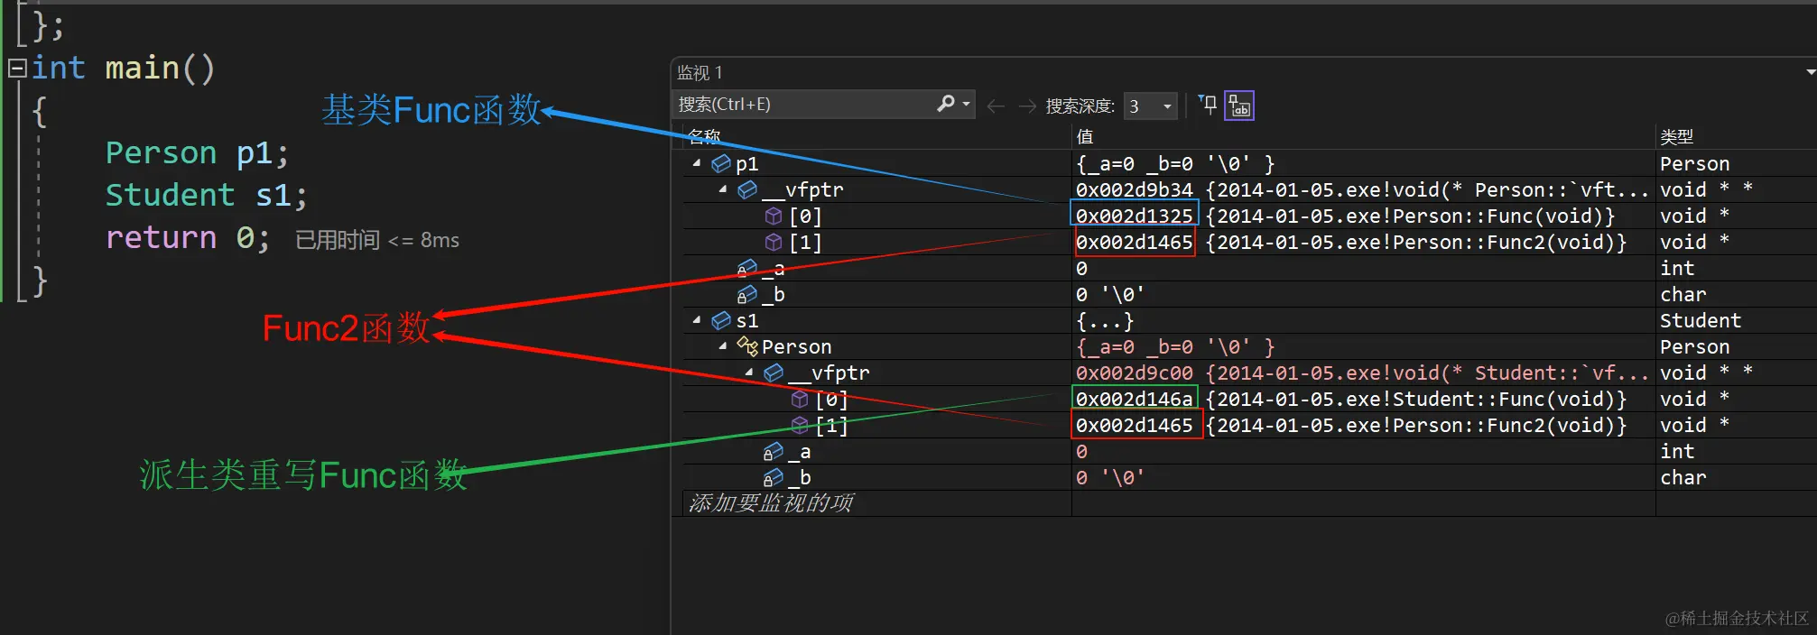Click the field icon of s1's _b
The height and width of the screenshot is (635, 1817).
(773, 477)
